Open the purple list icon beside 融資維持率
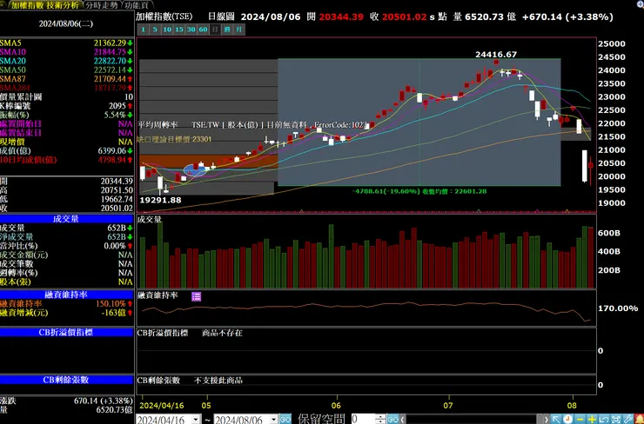This screenshot has width=644, height=424. (197, 296)
